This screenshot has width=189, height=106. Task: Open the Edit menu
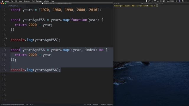coord(16,1)
